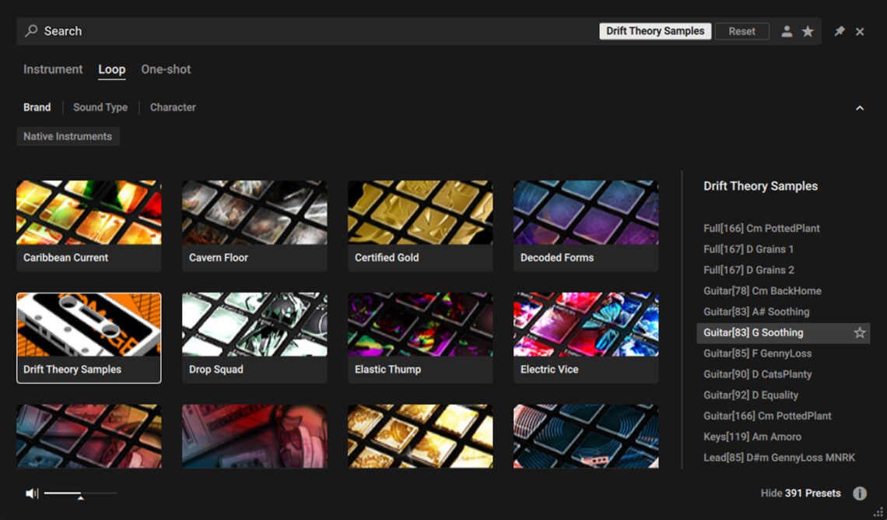
Task: Open the search magnifier icon
Action: (31, 31)
